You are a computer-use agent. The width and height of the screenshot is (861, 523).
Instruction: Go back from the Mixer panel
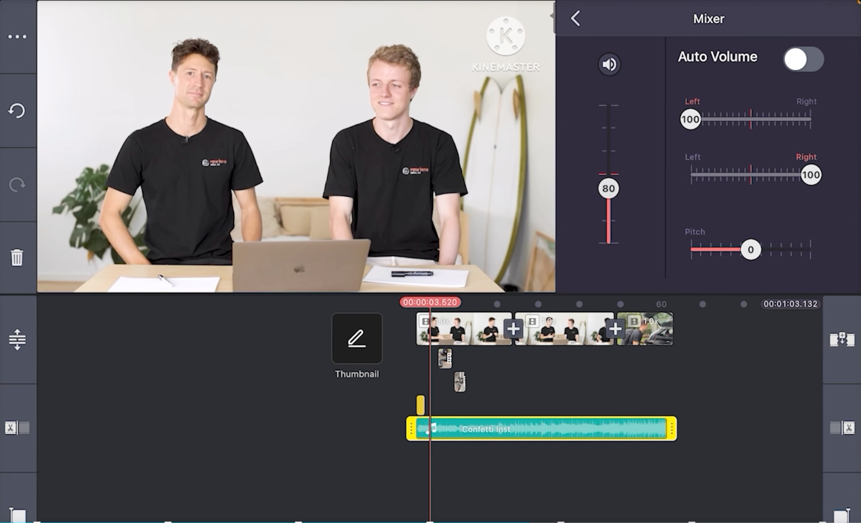pyautogui.click(x=575, y=19)
